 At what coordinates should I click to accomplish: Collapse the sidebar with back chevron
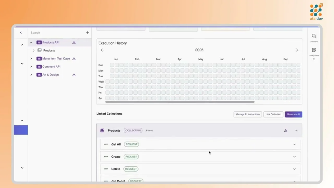[x=21, y=33]
